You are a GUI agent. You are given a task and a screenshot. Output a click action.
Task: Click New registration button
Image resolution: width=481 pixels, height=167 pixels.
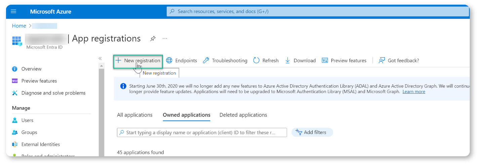[138, 61]
